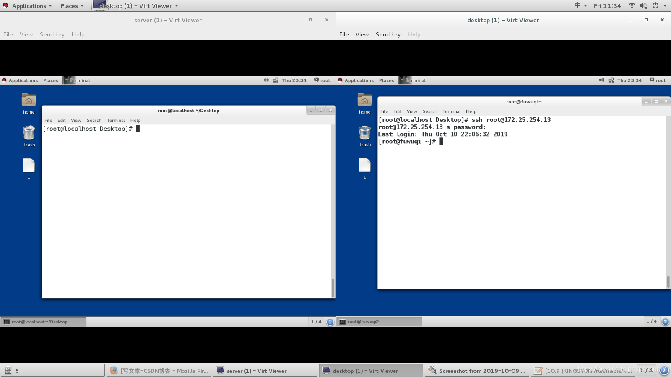
Task: Open Screenshot from 2019-10-09 taskbar item
Action: 477,371
